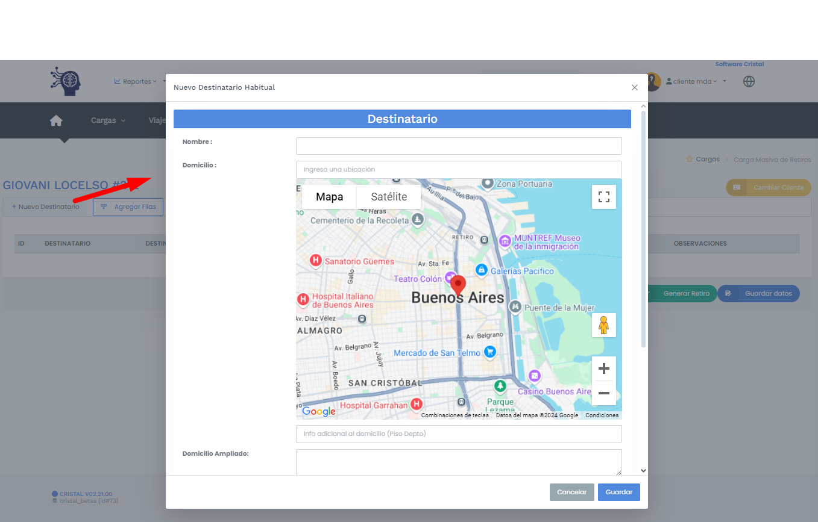
Task: Click the Cristal brain logo
Action: (x=65, y=81)
